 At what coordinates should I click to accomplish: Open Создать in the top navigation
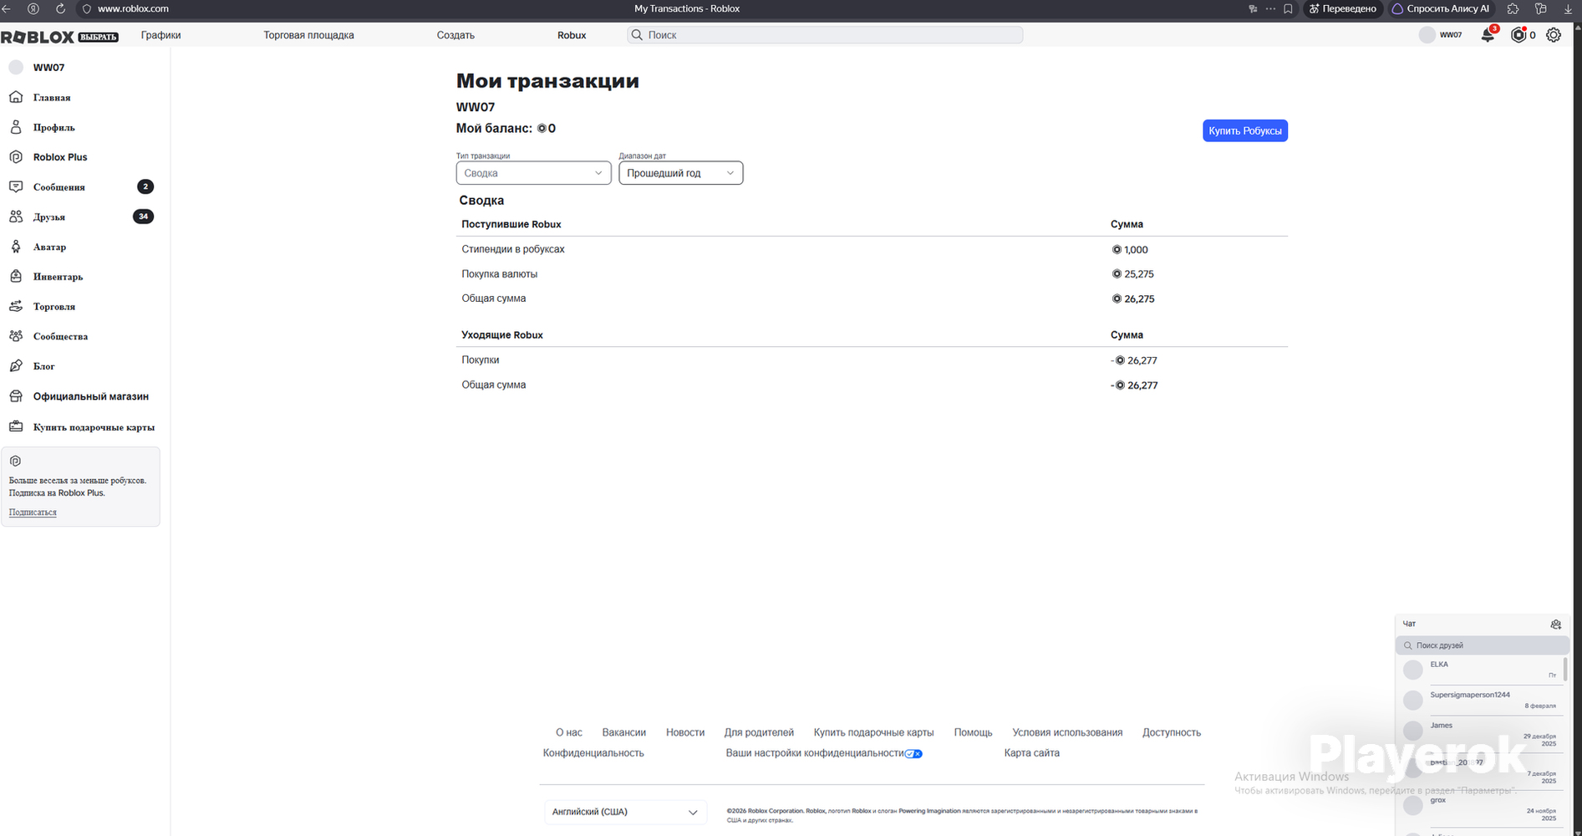pyautogui.click(x=455, y=35)
